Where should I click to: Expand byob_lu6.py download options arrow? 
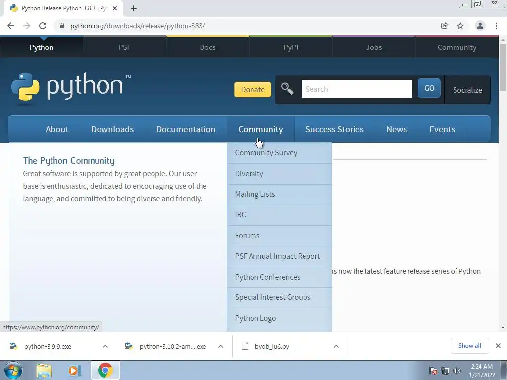click(336, 346)
